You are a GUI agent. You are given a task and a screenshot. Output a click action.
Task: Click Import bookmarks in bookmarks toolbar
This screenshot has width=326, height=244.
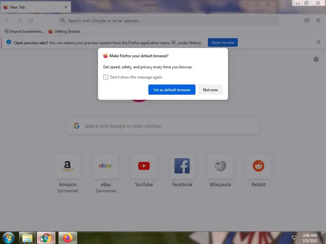point(24,31)
